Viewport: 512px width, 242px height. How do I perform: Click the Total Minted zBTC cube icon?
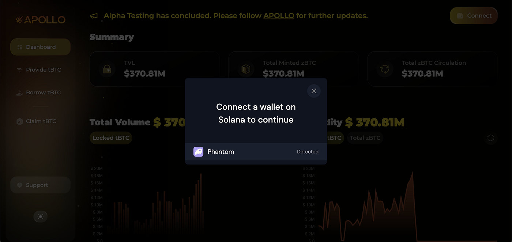(x=246, y=69)
